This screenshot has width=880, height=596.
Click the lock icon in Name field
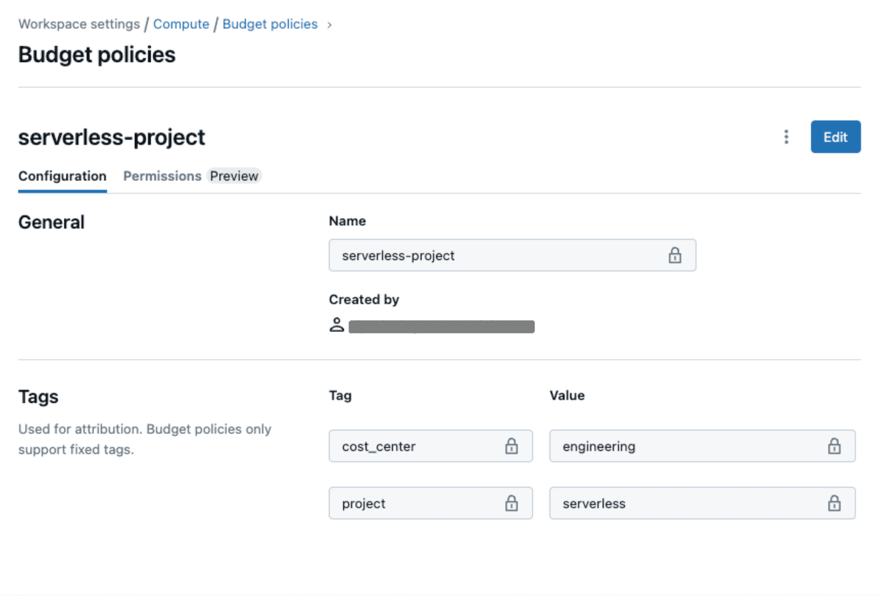(675, 255)
